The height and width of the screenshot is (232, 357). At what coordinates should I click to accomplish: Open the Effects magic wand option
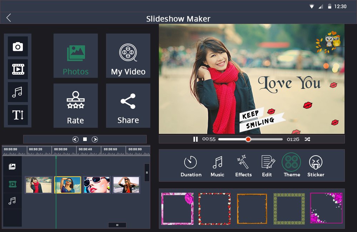point(243,166)
